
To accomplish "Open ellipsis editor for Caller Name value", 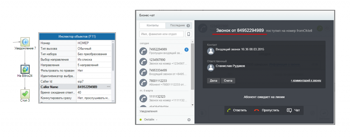I will click(x=108, y=87).
